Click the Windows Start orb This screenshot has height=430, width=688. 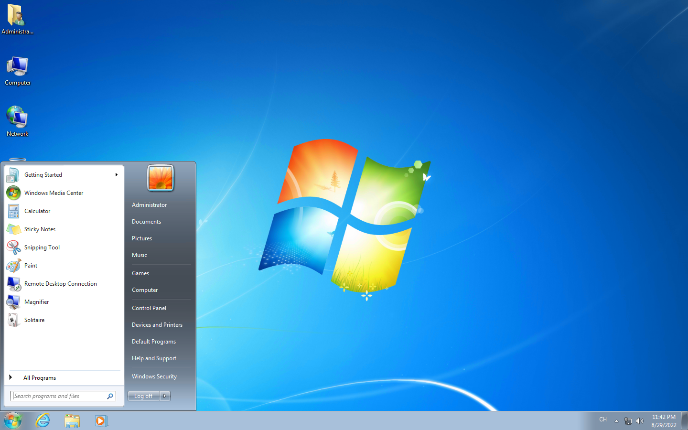click(x=13, y=421)
